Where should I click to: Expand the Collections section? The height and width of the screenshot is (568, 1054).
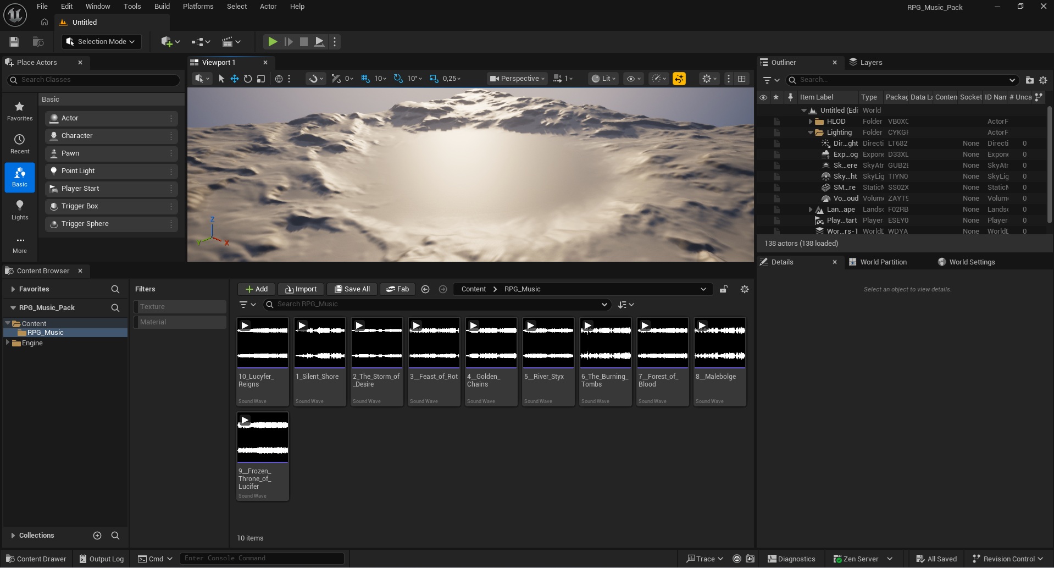click(x=13, y=536)
